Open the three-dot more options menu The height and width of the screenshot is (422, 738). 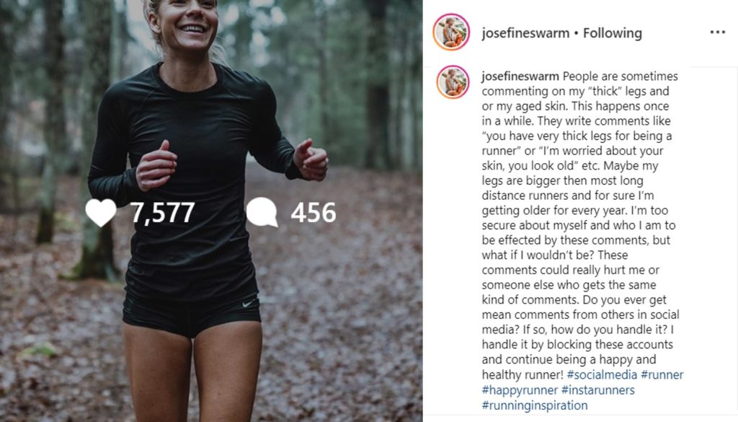[717, 32]
